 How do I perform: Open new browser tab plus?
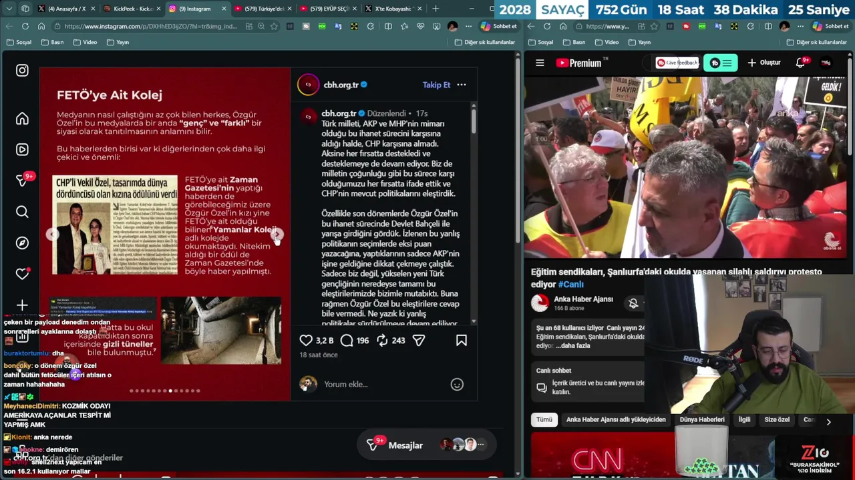point(436,9)
